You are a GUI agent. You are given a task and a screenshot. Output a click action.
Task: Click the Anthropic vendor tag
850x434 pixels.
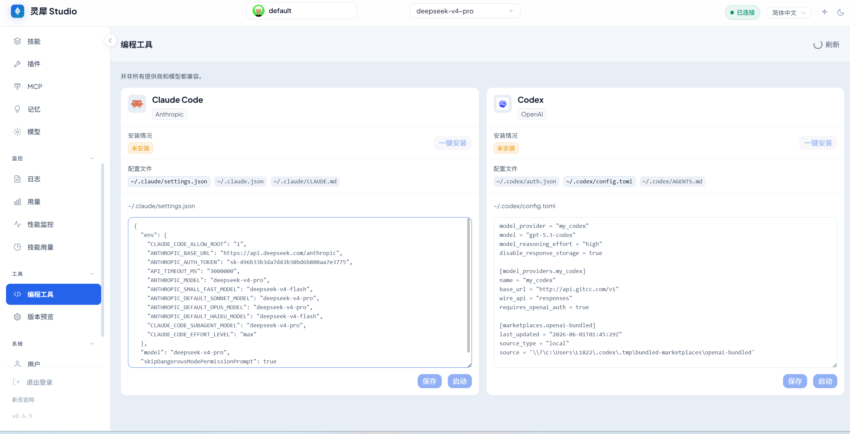pyautogui.click(x=169, y=114)
